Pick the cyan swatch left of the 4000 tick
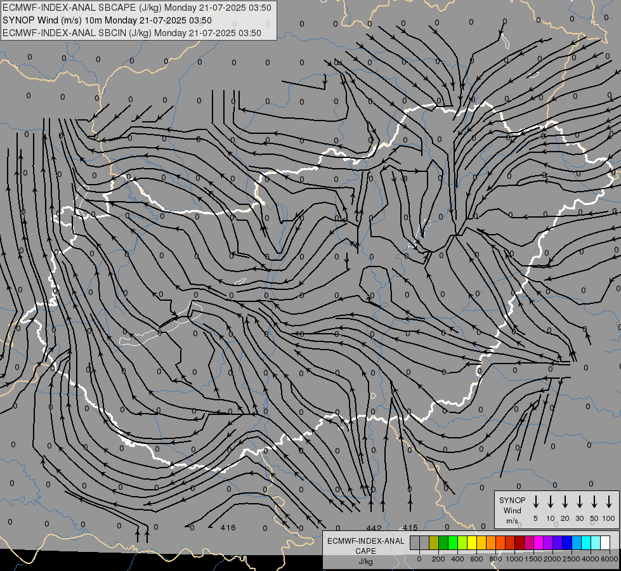The height and width of the screenshot is (571, 621). 586,542
